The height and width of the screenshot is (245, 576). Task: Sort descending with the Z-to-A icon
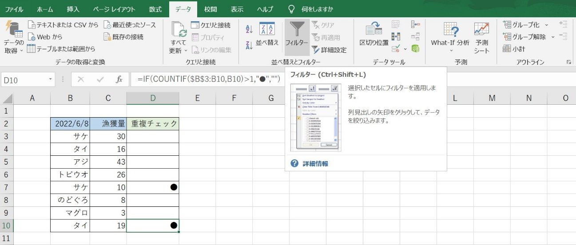(x=249, y=45)
